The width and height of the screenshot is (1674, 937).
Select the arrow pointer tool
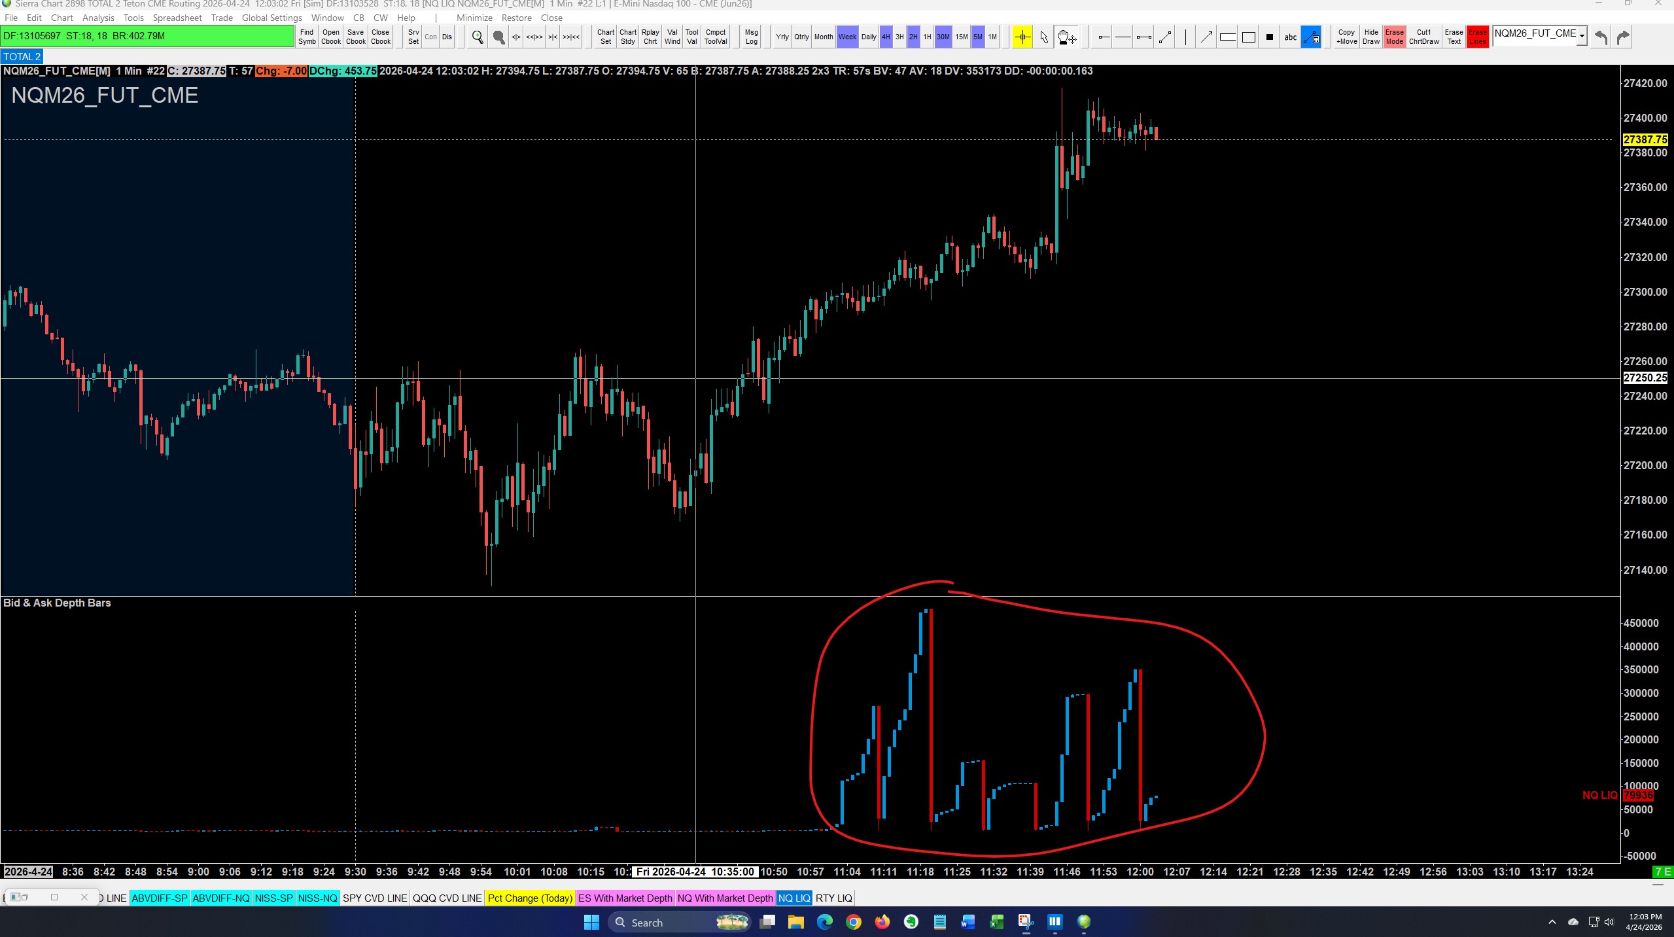pos(1044,37)
